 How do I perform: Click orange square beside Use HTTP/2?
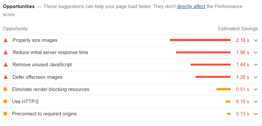[5, 101]
